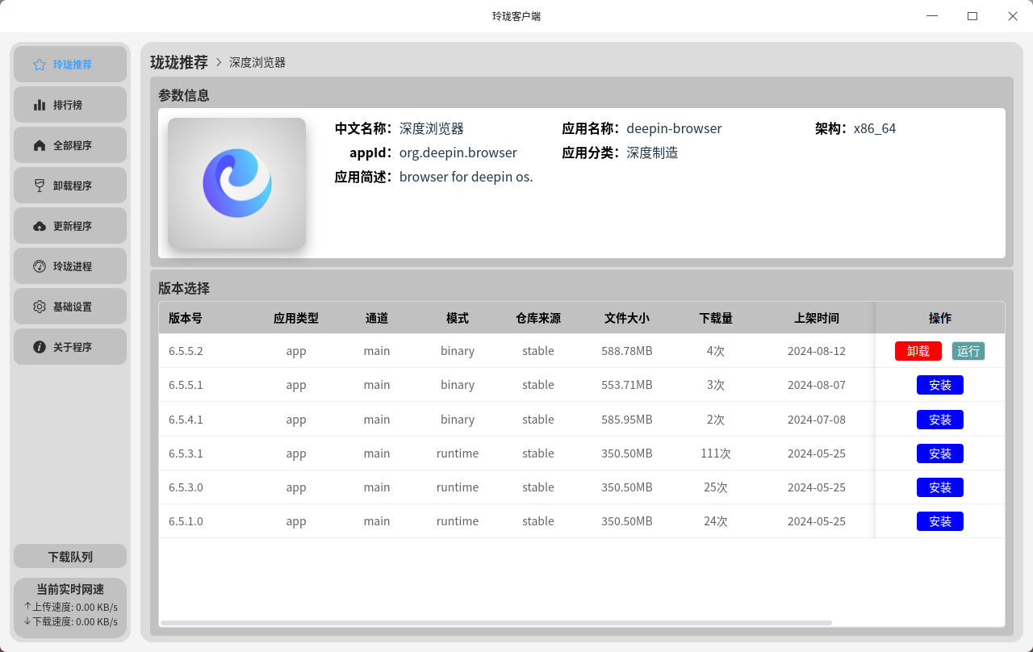Viewport: 1033px width, 652px height.
Task: Click the date 2024-08-12
Action: click(x=817, y=351)
